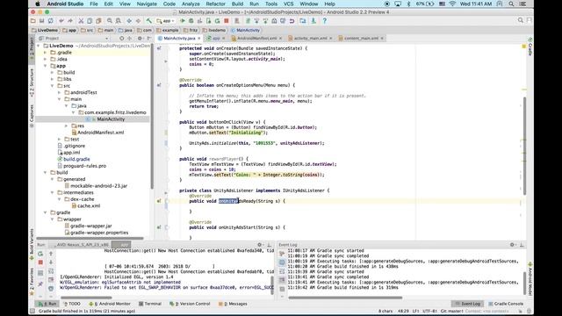Click Search Everywhere magnifier at toolbar right
Screen dimensions: 562x316
point(521,20)
